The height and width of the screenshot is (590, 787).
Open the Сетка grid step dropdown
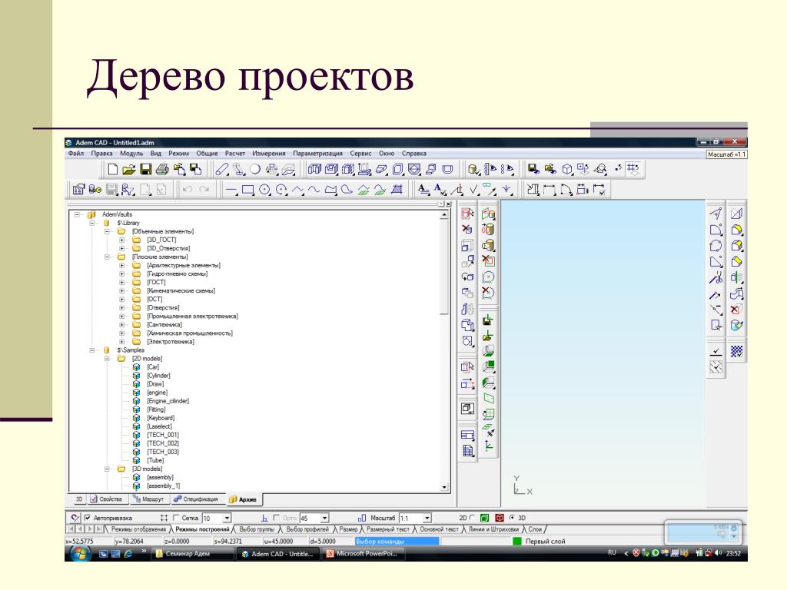click(x=227, y=519)
